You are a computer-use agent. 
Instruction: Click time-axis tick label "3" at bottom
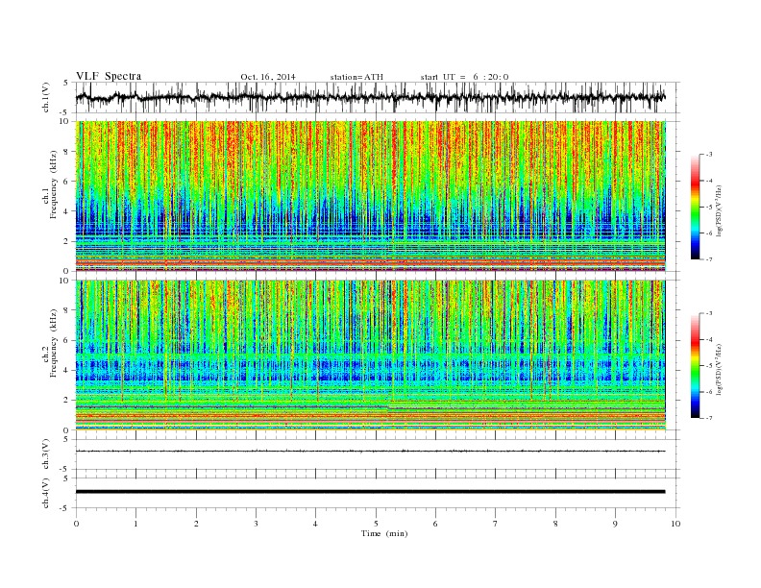[256, 524]
